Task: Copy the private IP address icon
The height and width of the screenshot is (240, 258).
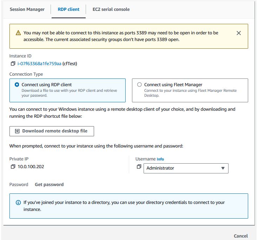Action: [13, 166]
